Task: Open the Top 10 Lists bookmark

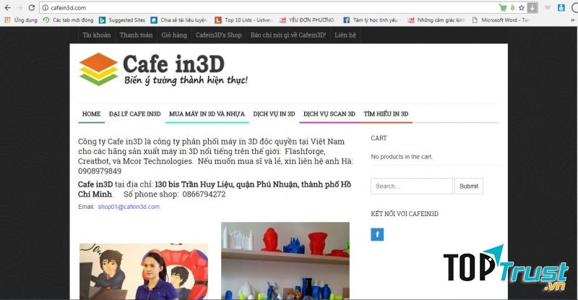Action: point(244,20)
